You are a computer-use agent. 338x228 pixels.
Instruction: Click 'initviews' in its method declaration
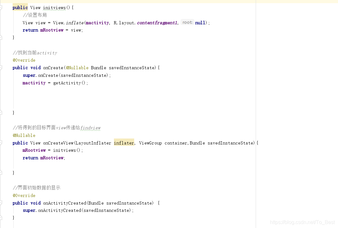coord(54,8)
